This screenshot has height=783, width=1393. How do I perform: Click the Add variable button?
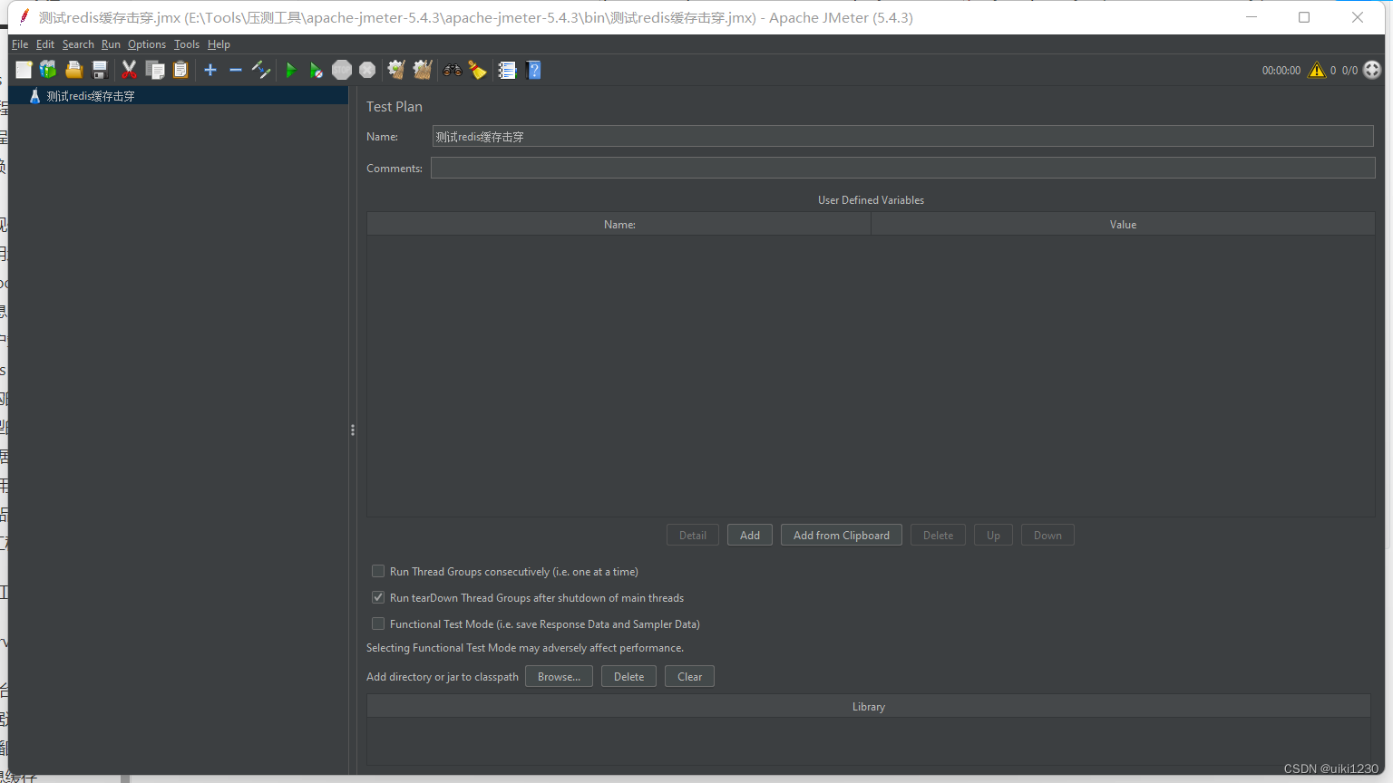[750, 535]
